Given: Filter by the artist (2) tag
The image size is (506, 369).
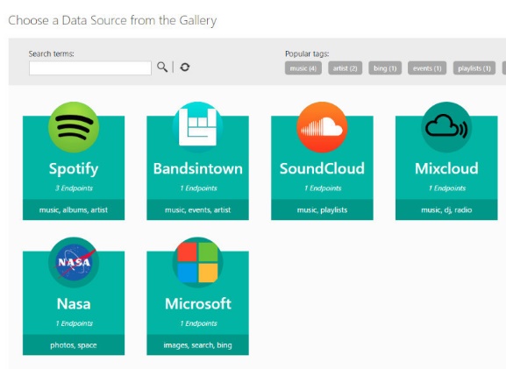Looking at the screenshot, I should [x=345, y=68].
